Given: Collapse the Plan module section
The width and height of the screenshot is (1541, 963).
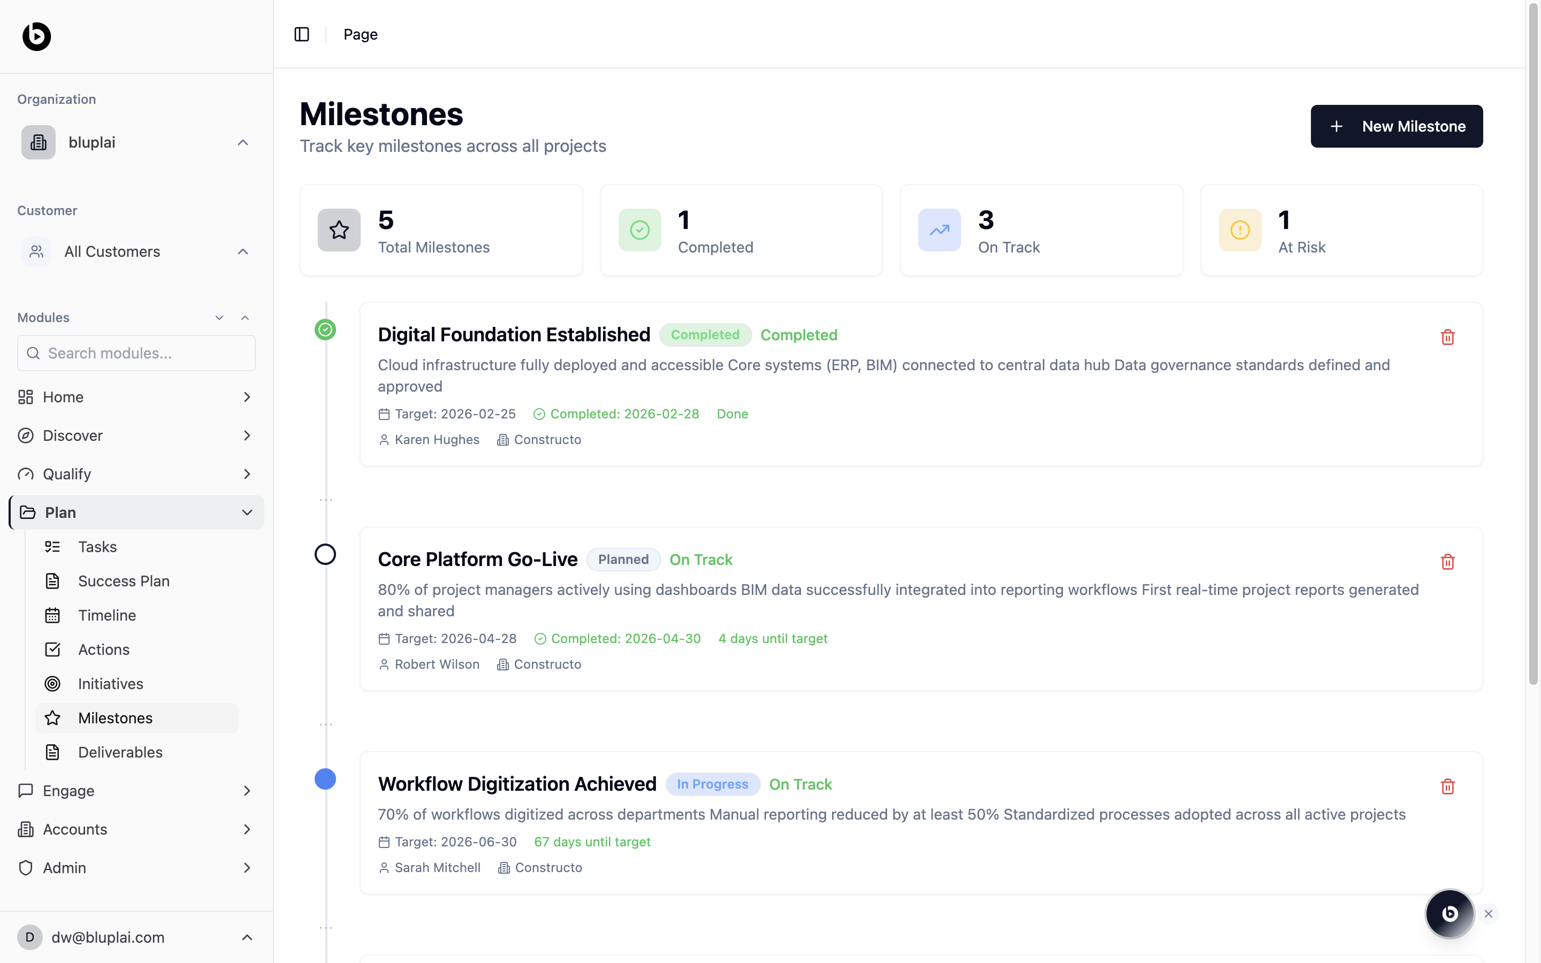Looking at the screenshot, I should click(x=247, y=513).
